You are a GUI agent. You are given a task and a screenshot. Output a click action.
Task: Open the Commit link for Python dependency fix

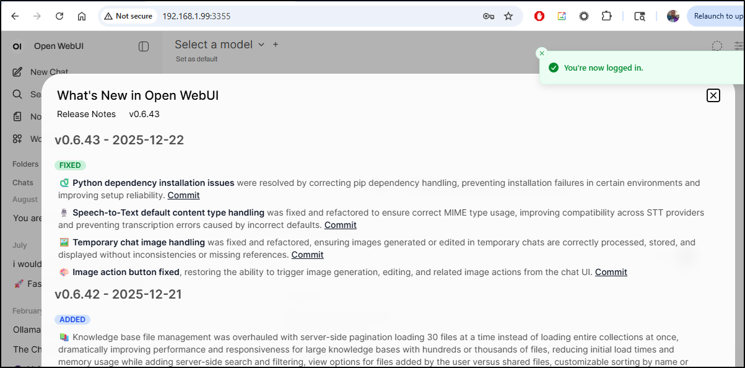[x=183, y=195]
